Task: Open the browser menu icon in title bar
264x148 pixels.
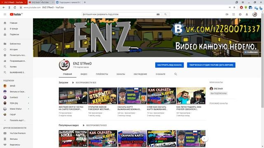Action: pyautogui.click(x=243, y=2)
